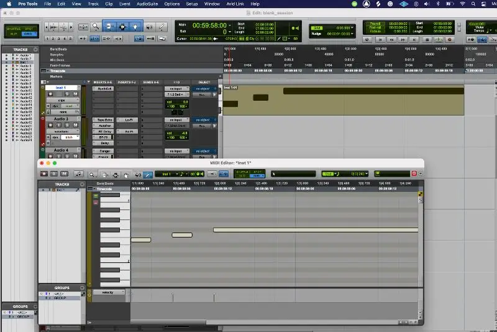This screenshot has height=332, width=497.
Task: Click the Play transport button
Action: 439,40
